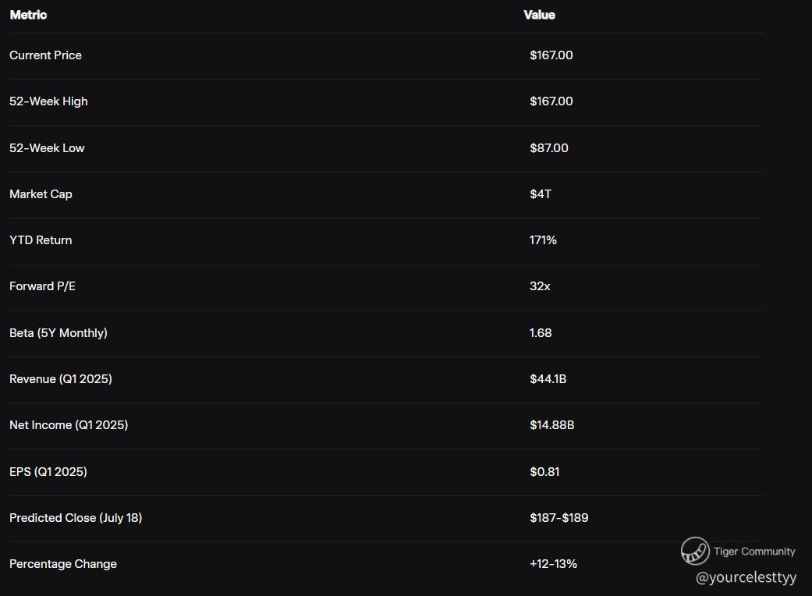This screenshot has width=812, height=596.
Task: Select the Current Price row label
Action: (45, 55)
